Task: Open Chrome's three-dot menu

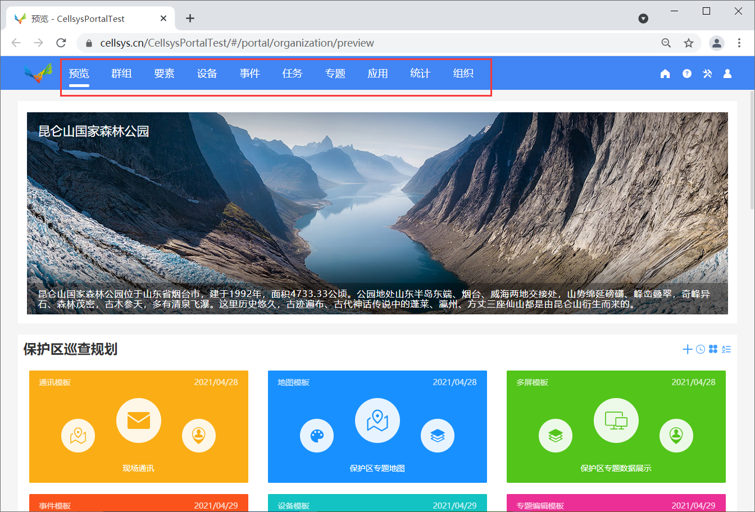Action: (x=739, y=43)
